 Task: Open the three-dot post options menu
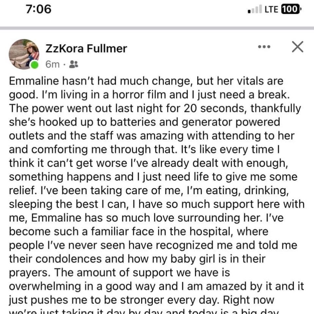click(264, 47)
